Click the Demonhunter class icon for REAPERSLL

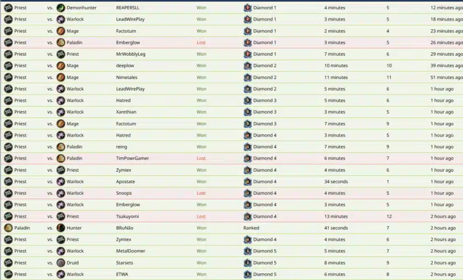[x=61, y=8]
